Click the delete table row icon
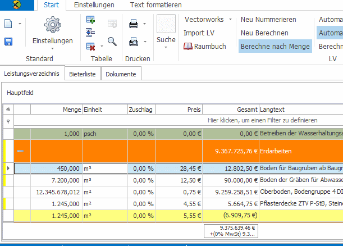 tap(90, 46)
